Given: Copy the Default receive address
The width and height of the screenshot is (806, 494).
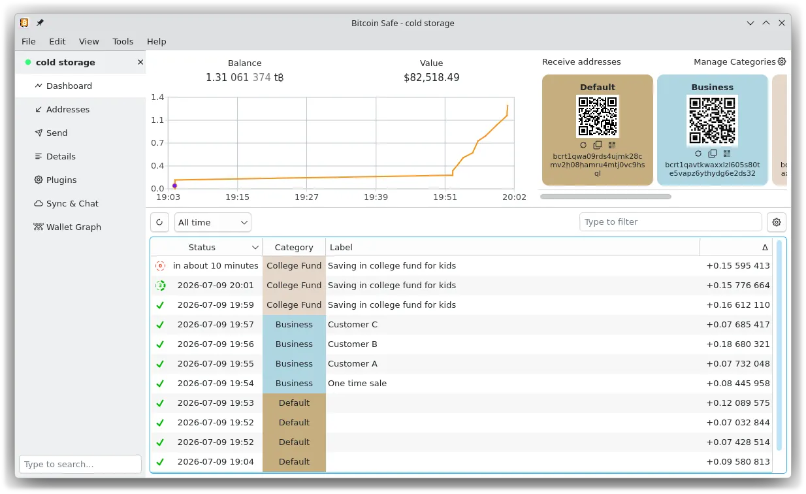Looking at the screenshot, I should pos(598,145).
